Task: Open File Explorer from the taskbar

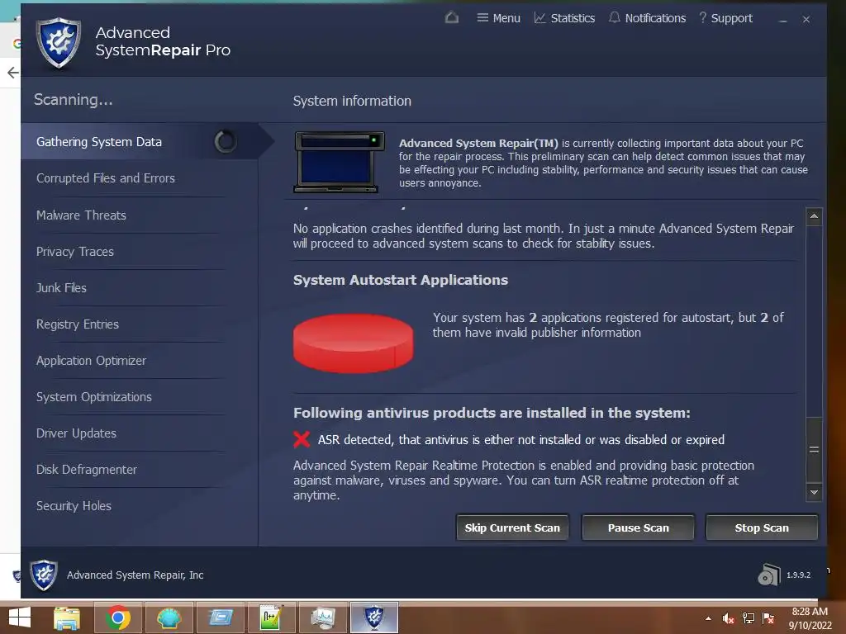Action: (x=67, y=617)
